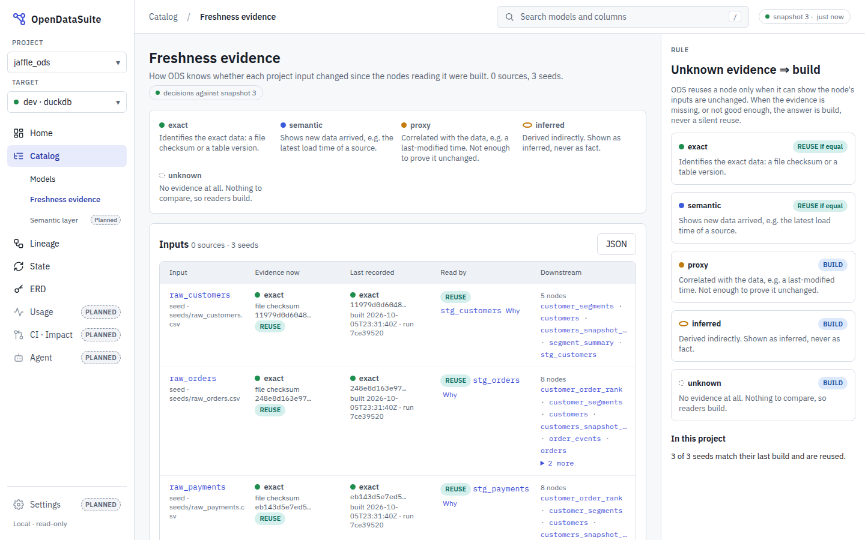Screen dimensions: 865x540
Task: Select Freshness evidence in sidebar
Action: click(x=65, y=199)
